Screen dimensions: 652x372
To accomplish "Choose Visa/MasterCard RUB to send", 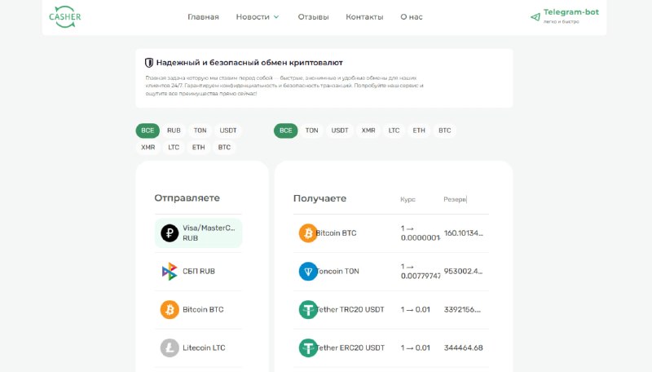I will click(x=198, y=233).
